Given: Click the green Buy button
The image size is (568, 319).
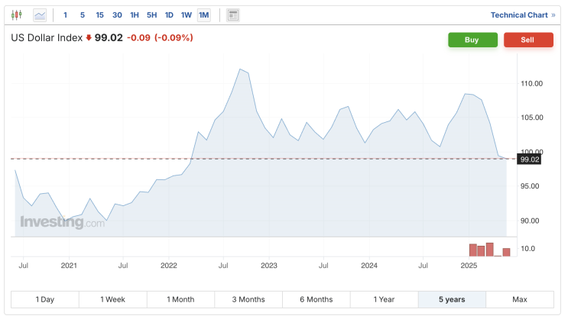Looking at the screenshot, I should click(x=472, y=40).
